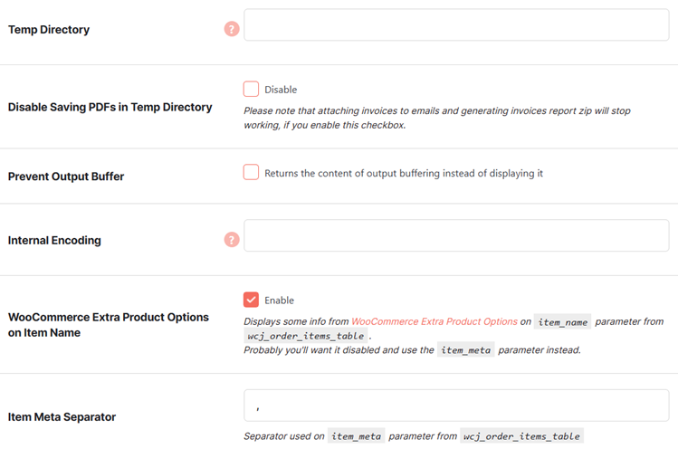Viewport: 678px width, 458px height.
Task: Click the Item Meta Separator setting title
Action: click(x=62, y=417)
